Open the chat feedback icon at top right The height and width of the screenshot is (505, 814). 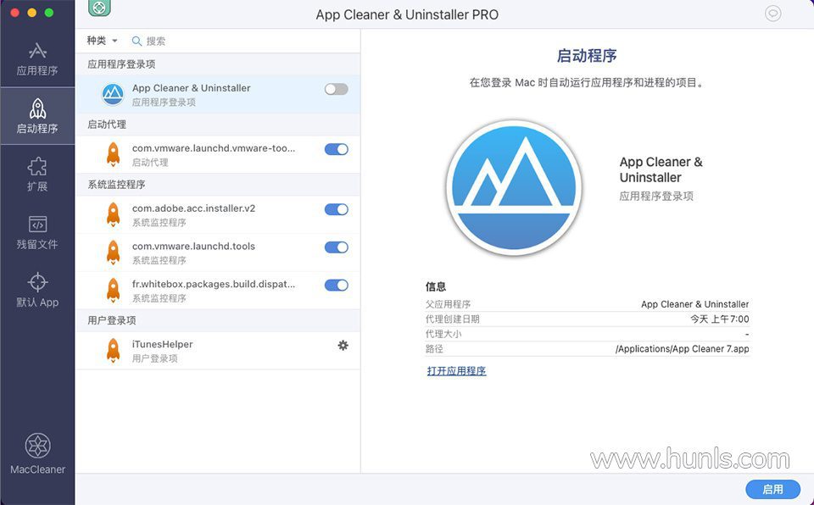click(773, 14)
